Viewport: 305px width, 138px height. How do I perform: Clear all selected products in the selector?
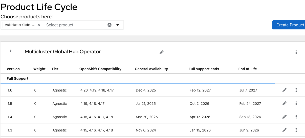110,25
